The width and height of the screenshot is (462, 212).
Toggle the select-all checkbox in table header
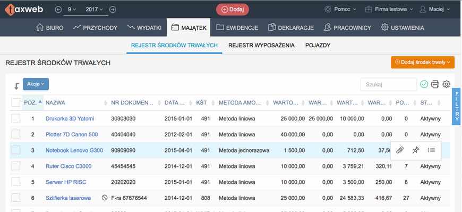pyautogui.click(x=16, y=103)
